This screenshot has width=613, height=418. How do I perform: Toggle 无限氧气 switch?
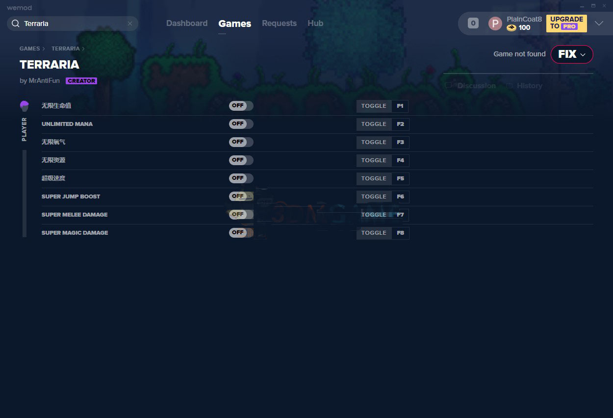tap(241, 142)
